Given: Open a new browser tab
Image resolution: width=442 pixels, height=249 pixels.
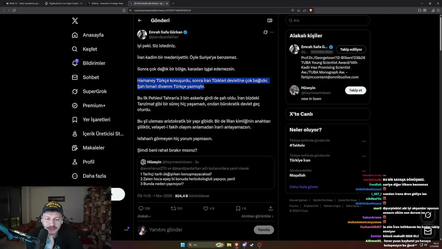Looking at the screenshot, I should (173, 3).
